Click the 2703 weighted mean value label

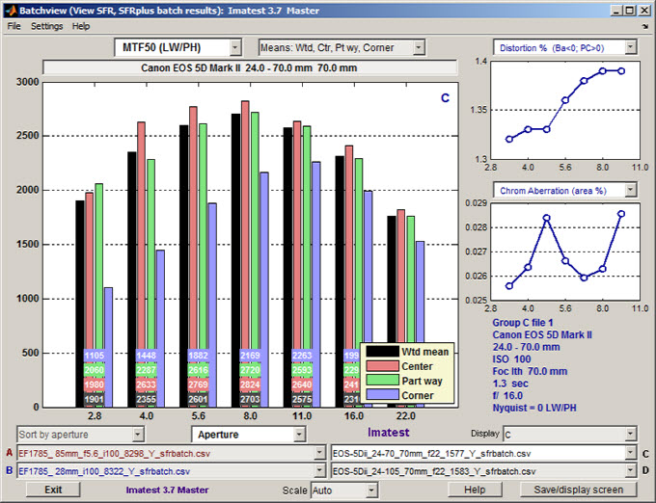(250, 399)
